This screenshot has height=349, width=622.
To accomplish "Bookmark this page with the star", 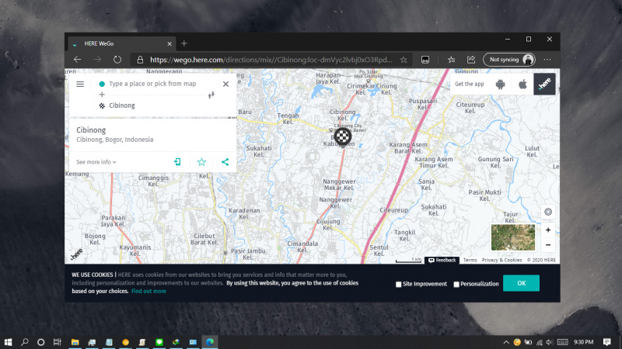I will coord(404,60).
